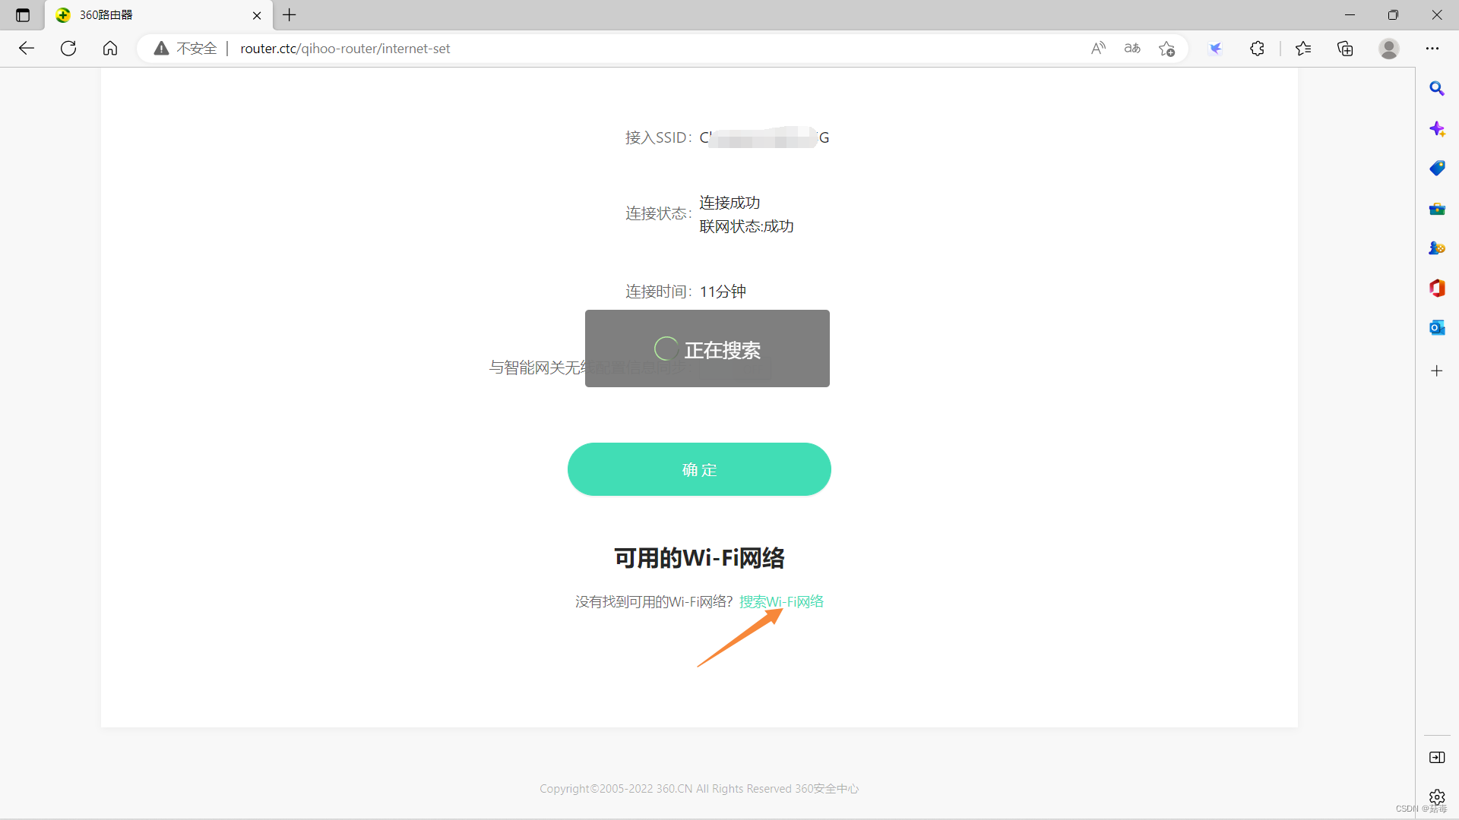Add this page to favorites star icon
Screen dimensions: 1459x820
click(x=1166, y=49)
